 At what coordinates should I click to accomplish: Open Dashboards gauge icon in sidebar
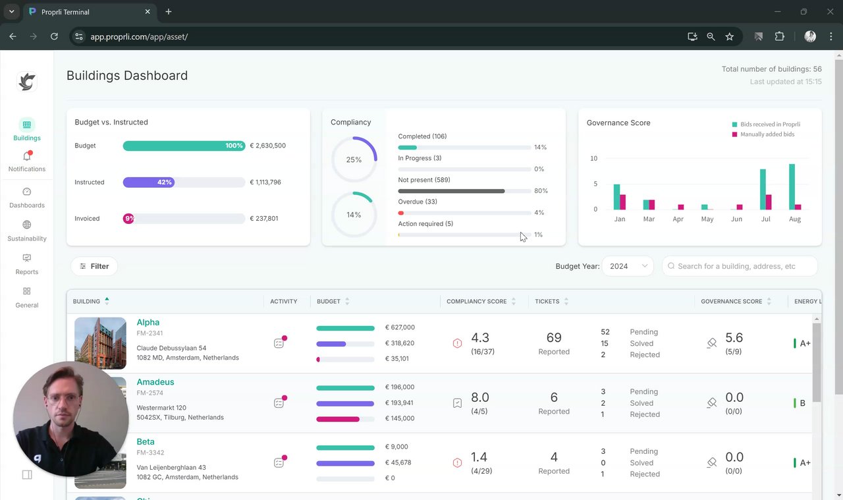[27, 192]
